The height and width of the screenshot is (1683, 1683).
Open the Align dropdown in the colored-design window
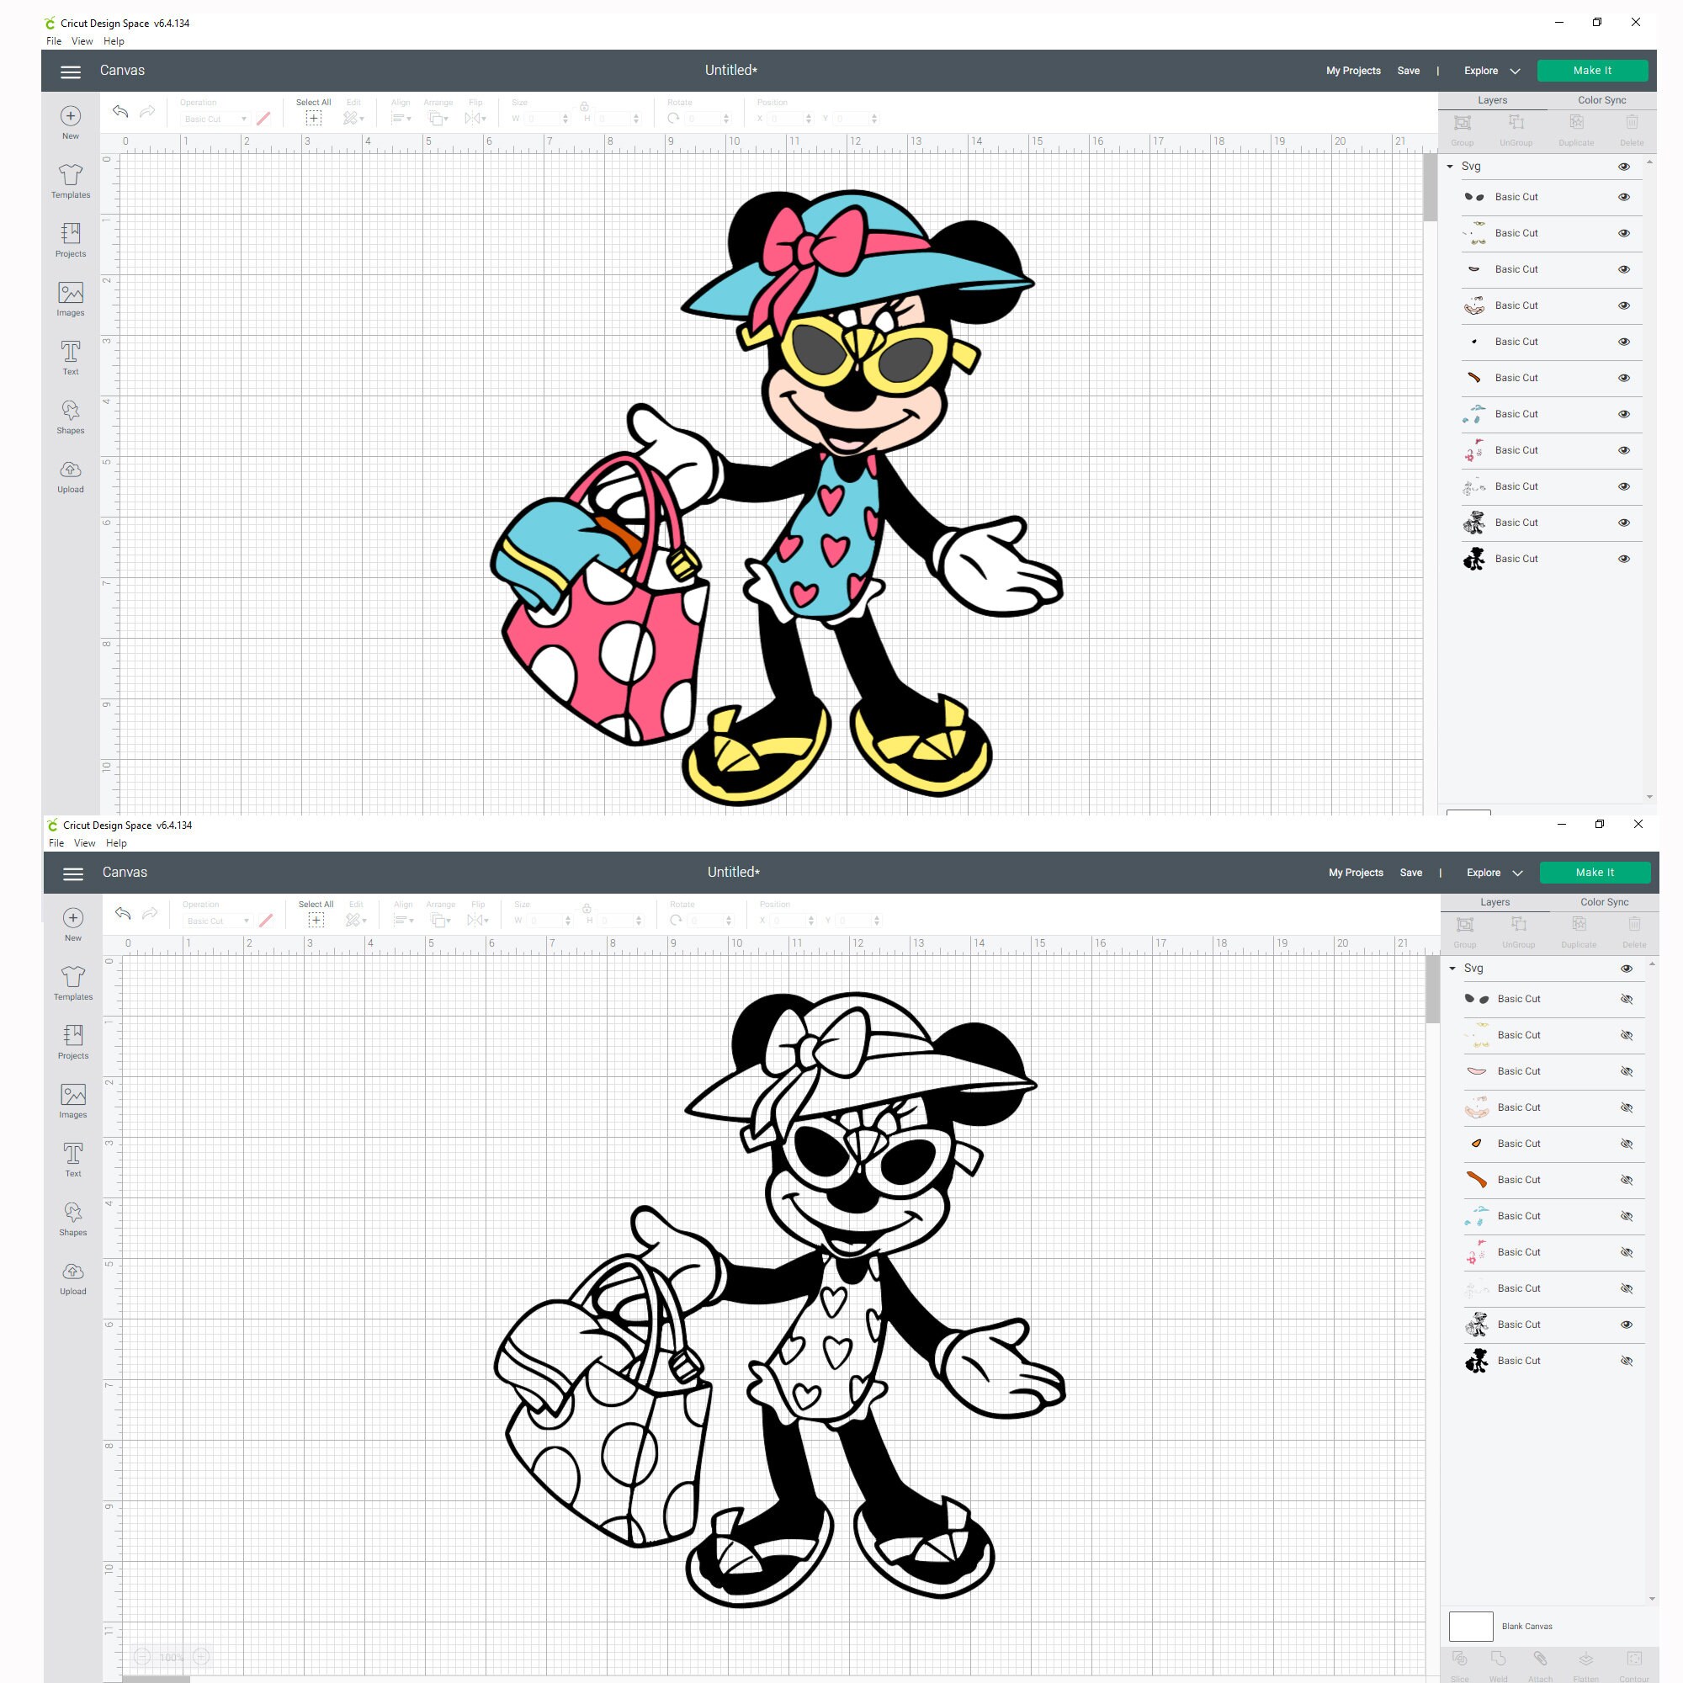(x=401, y=118)
